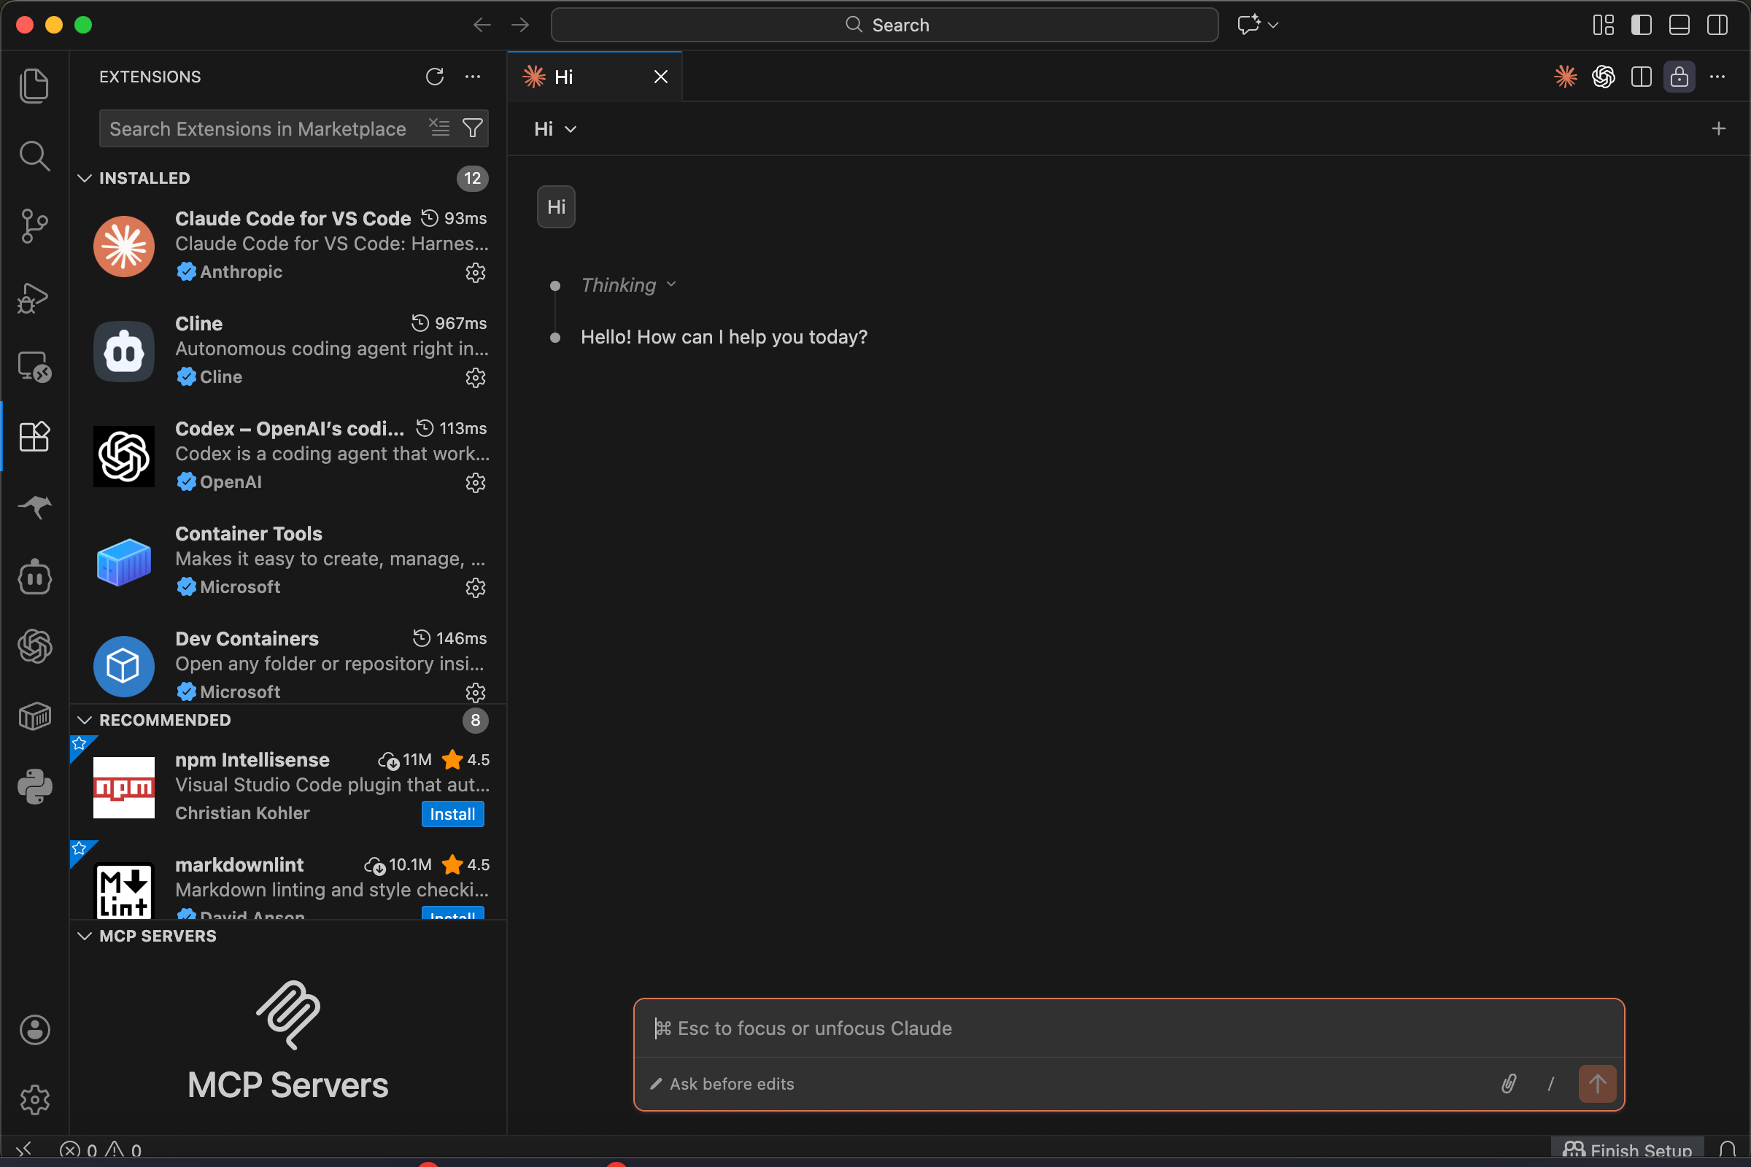Go back in navigation history
1751x1167 pixels.
pos(482,26)
